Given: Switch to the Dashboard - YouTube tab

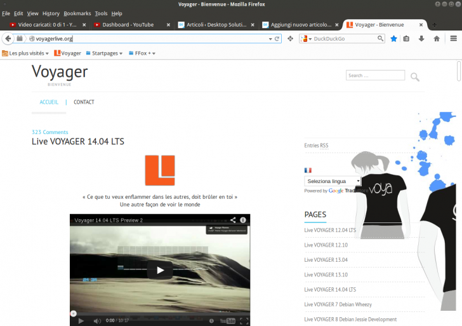Looking at the screenshot, I should pyautogui.click(x=128, y=25).
